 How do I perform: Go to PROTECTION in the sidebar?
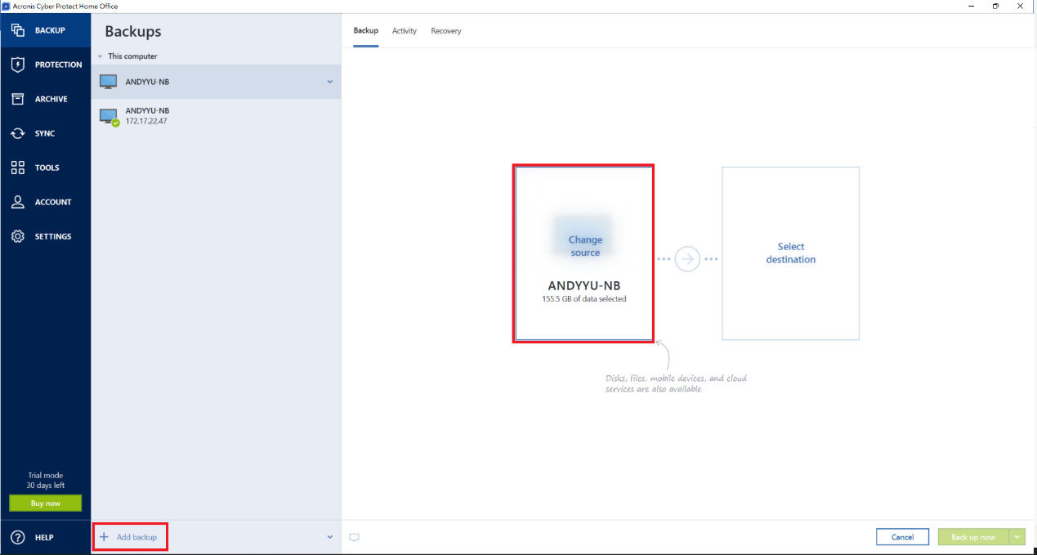coord(45,65)
